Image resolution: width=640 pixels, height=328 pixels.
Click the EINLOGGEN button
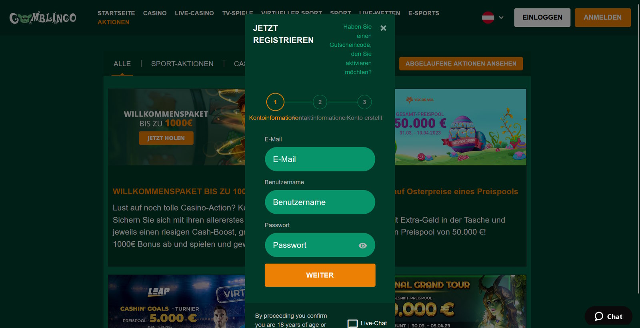pyautogui.click(x=542, y=18)
